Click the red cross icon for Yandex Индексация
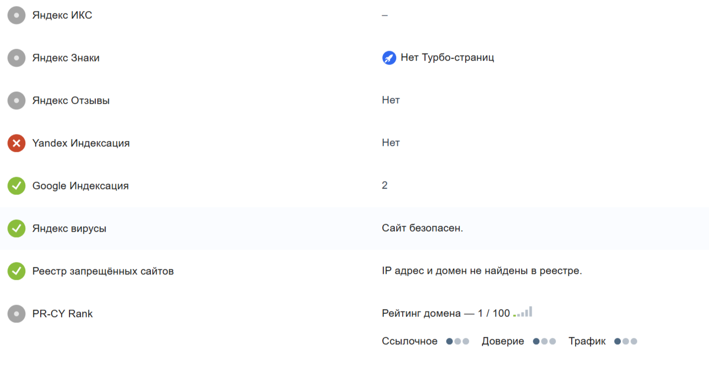Viewport: 709px width, 369px height. pos(16,143)
